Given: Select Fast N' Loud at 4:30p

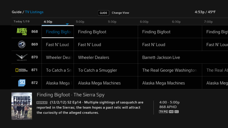Looking at the screenshot, I should 58,45.
